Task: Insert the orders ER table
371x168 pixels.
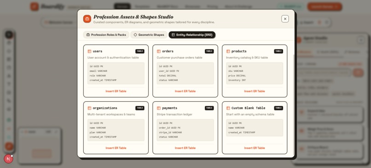Action: (x=185, y=91)
